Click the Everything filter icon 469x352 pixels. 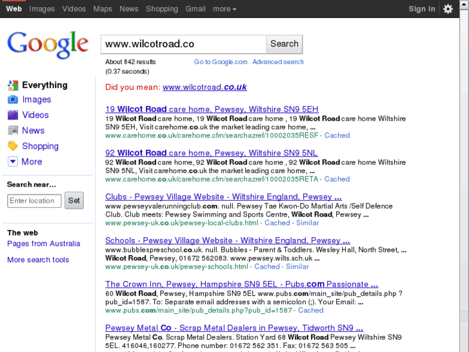click(x=13, y=85)
